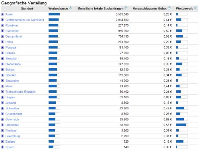Sort by Monatliche lokale Suchanfragen header

coord(100,8)
